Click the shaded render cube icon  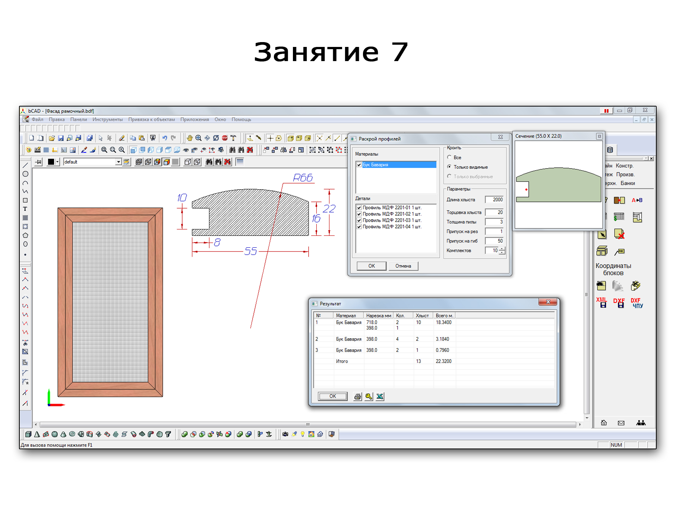pyautogui.click(x=167, y=162)
